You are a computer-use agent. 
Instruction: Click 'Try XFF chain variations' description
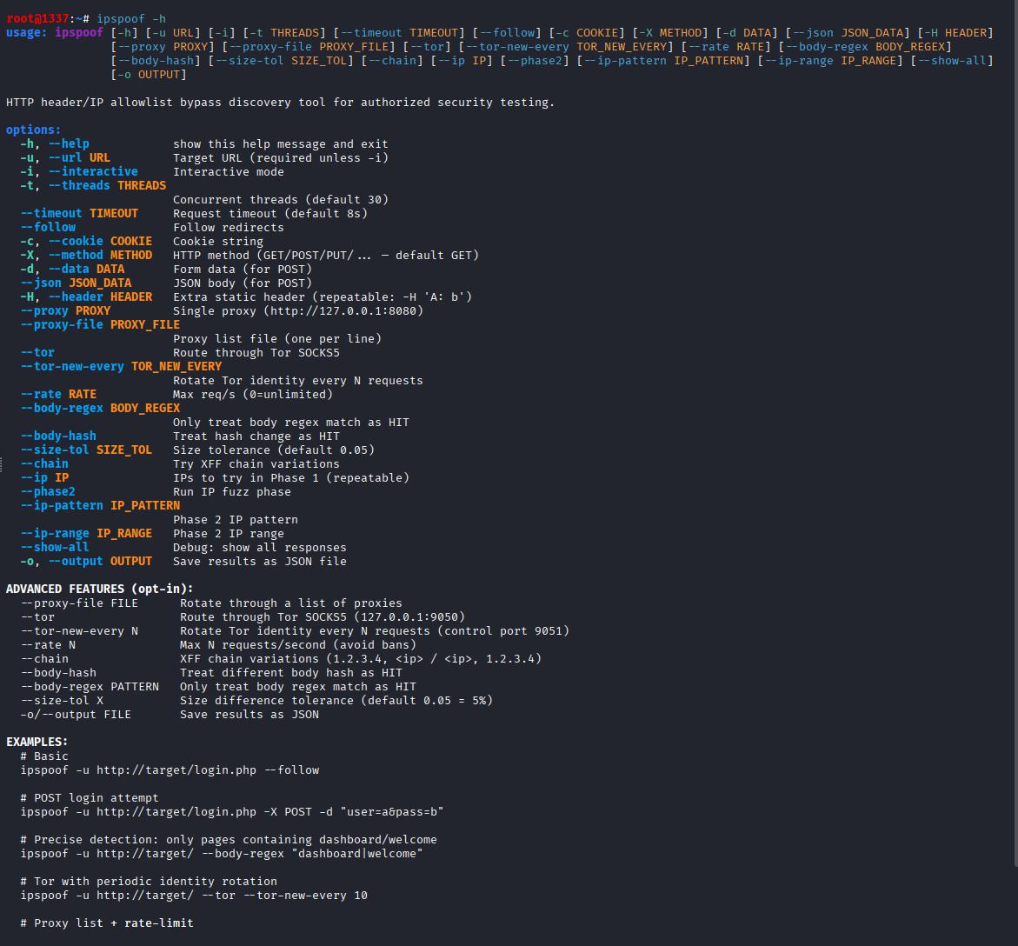[256, 463]
